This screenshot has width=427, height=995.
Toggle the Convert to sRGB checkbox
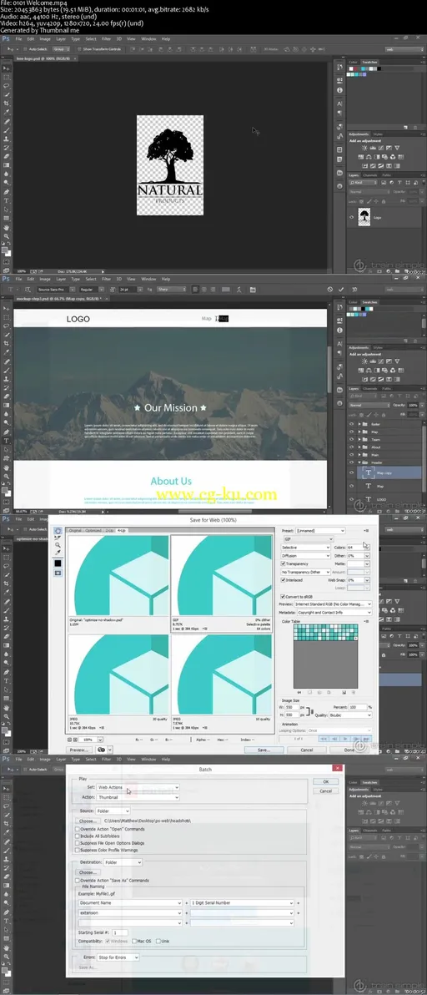[x=283, y=597]
